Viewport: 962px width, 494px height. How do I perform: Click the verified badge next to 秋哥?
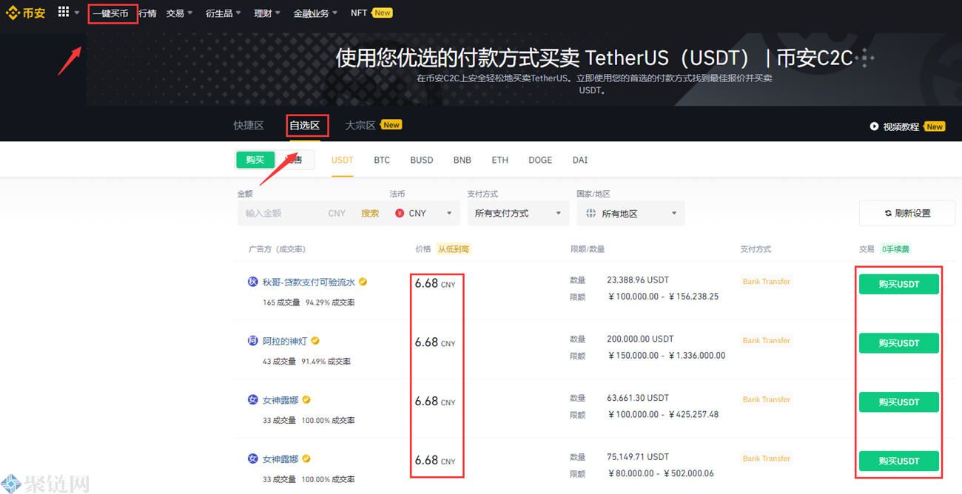coord(362,282)
